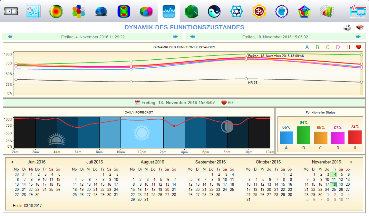Go to previous measurement before 18 November

pos(192,37)
